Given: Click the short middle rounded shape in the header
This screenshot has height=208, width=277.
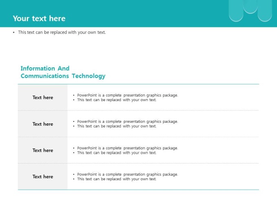Looking at the screenshot, I should pos(250,6).
